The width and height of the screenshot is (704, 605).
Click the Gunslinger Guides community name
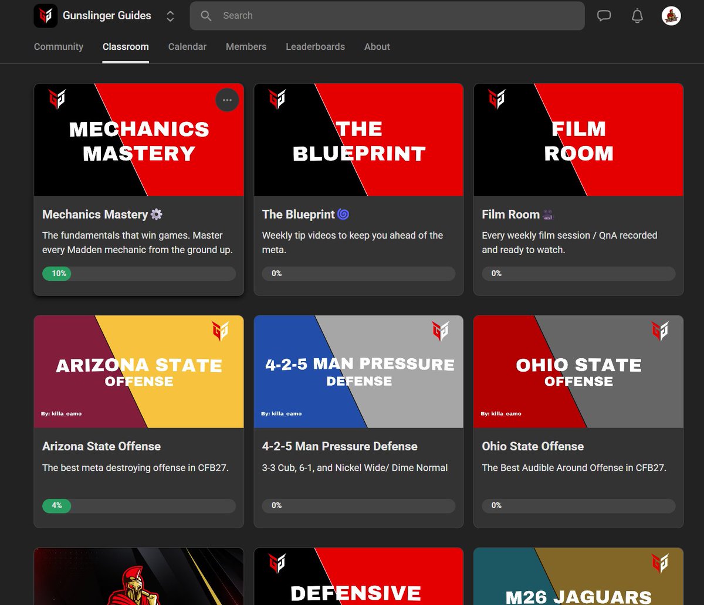(x=107, y=16)
